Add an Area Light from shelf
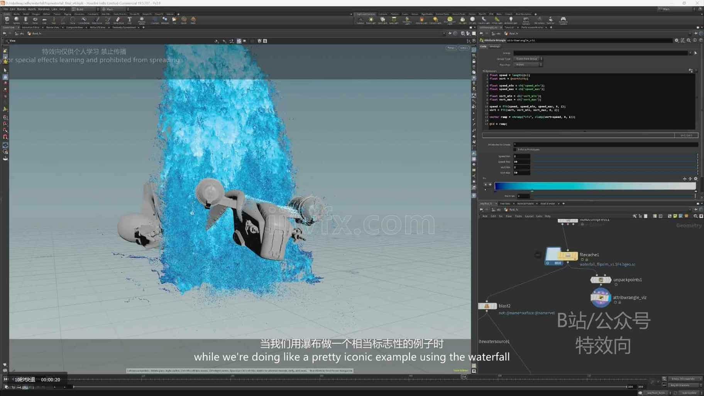Screen dimensions: 704x396 coord(394,20)
